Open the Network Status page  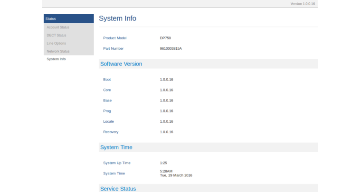tap(58, 51)
